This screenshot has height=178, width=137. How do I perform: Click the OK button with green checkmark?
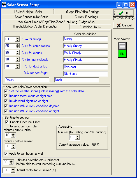(124, 13)
